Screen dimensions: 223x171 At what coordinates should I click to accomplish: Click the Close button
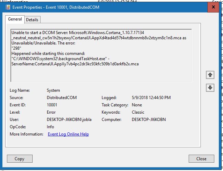pyautogui.click(x=201, y=158)
